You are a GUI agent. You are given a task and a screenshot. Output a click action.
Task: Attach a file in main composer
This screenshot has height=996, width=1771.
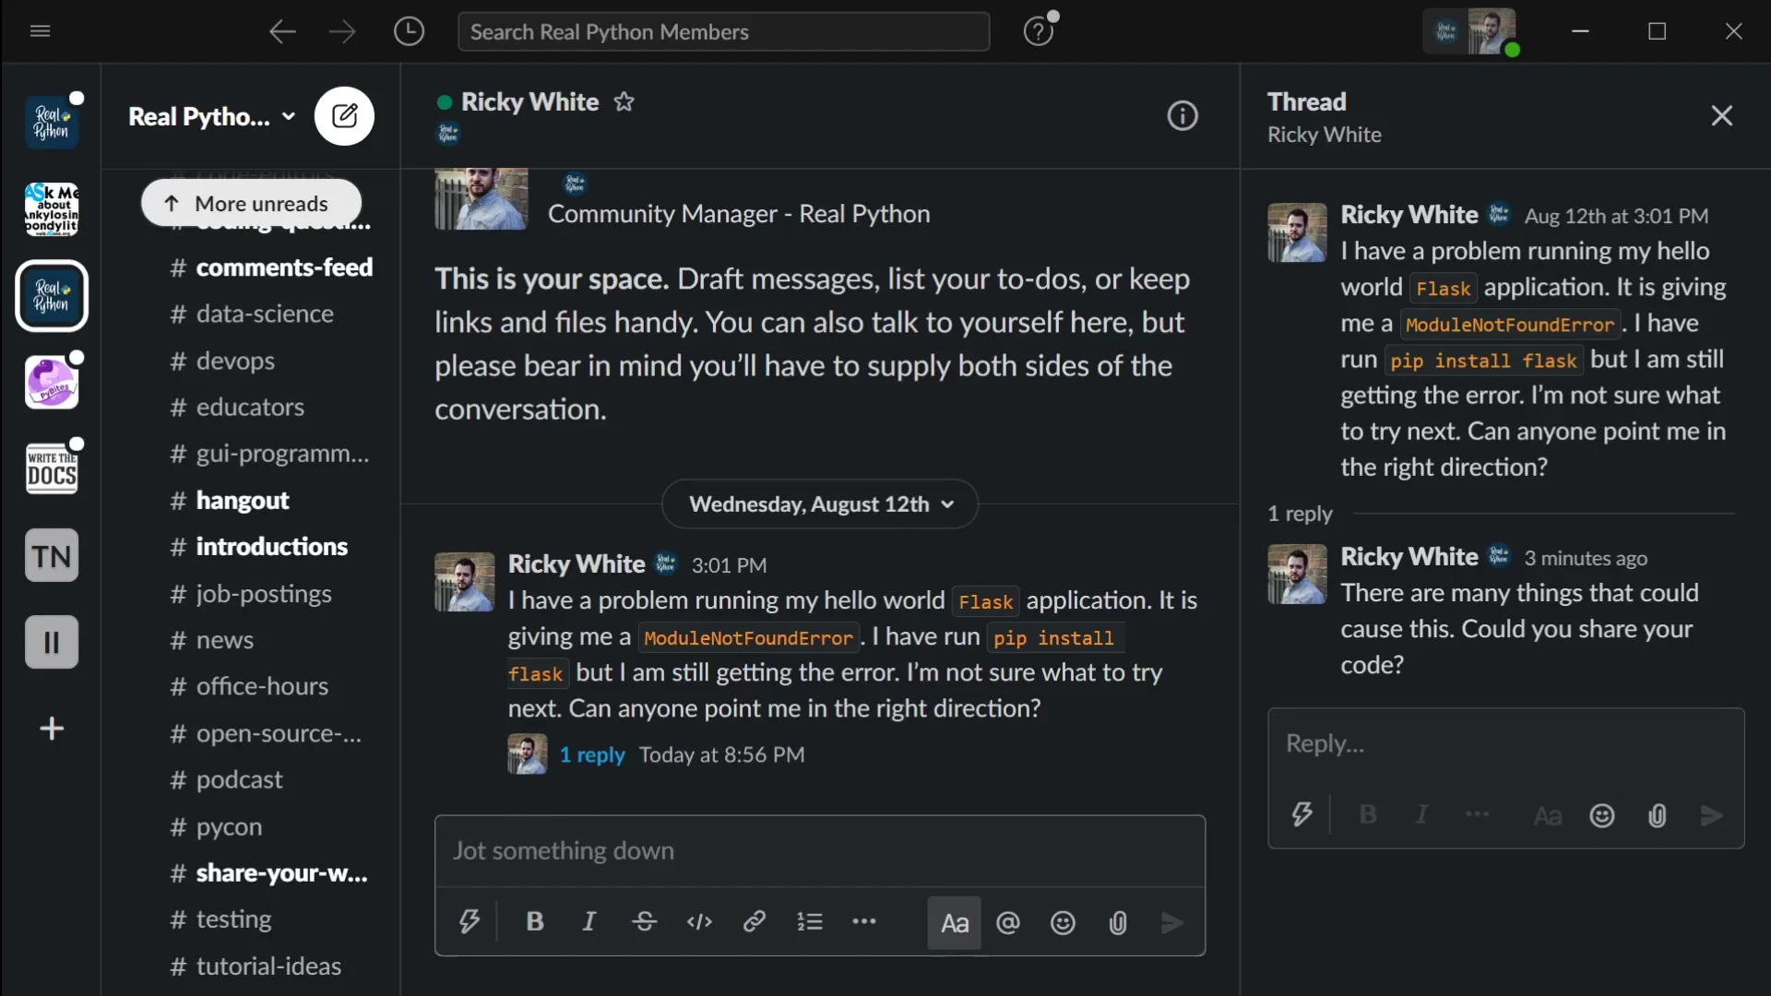pos(1118,923)
